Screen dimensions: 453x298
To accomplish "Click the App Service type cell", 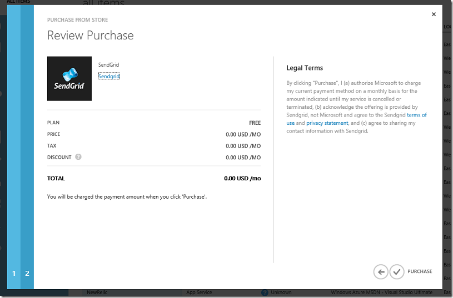I will coord(199,292).
